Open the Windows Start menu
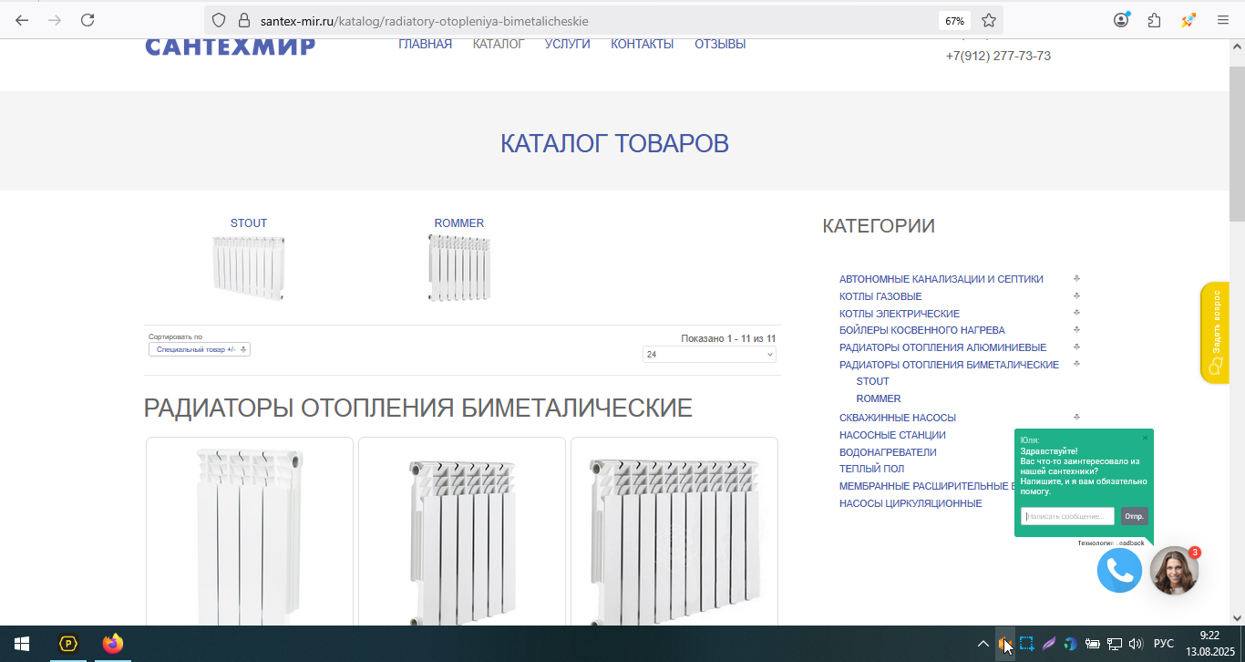Screen dimensions: 1245x662 point(22,644)
